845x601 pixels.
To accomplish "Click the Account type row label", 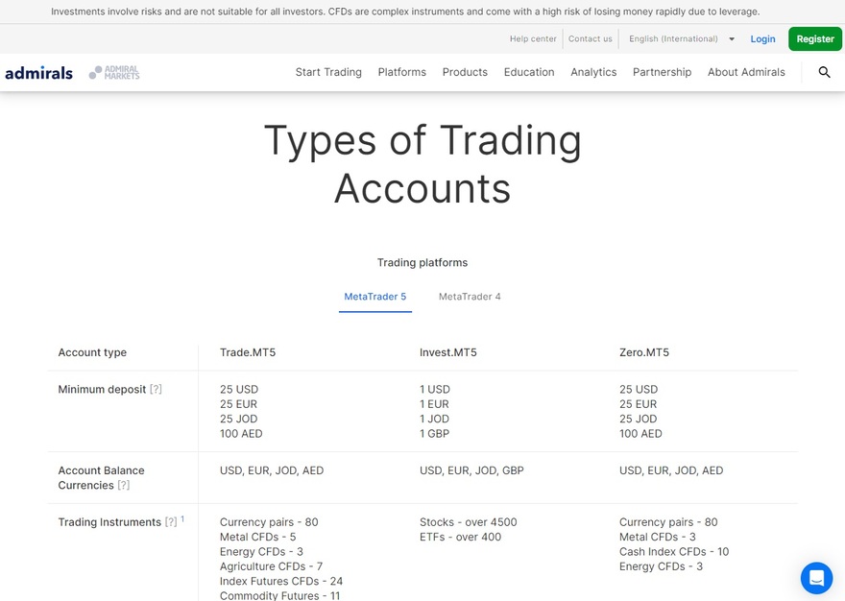I will (92, 352).
